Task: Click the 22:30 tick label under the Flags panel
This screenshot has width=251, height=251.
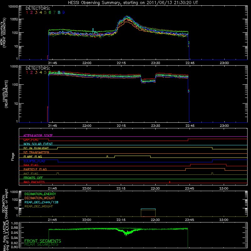Action: pyautogui.click(x=155, y=189)
